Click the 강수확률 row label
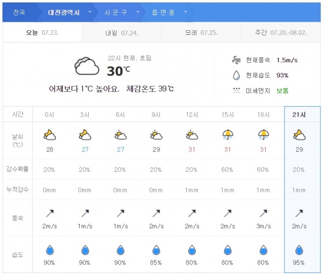This screenshot has width=324, height=275. tap(17, 169)
